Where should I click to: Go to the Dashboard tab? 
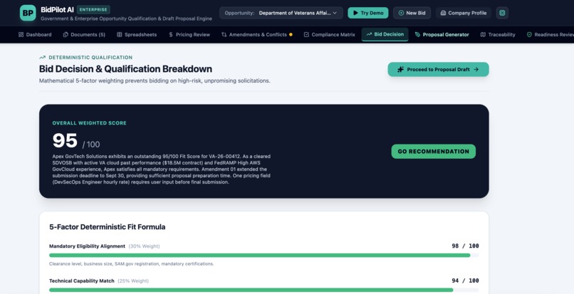click(35, 34)
